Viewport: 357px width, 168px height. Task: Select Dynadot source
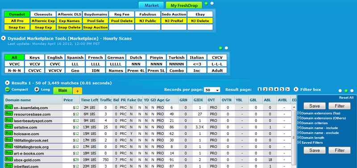17,14
